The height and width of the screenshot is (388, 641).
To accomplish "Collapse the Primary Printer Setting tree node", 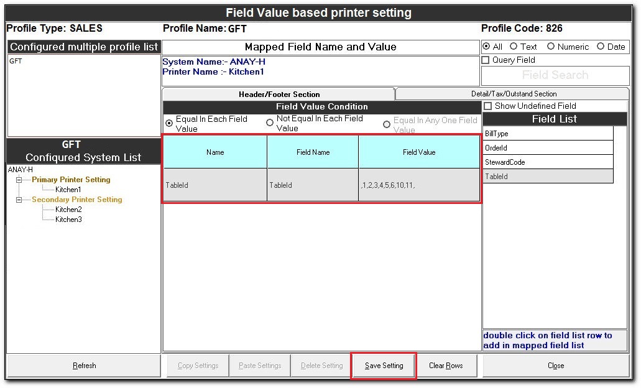I will point(19,180).
